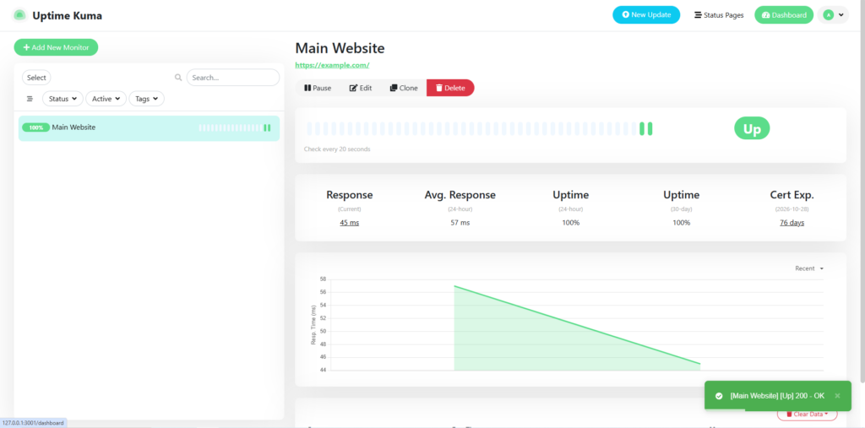Click the filter lines icon beside Status
Viewport: 865px width, 428px height.
pos(30,99)
